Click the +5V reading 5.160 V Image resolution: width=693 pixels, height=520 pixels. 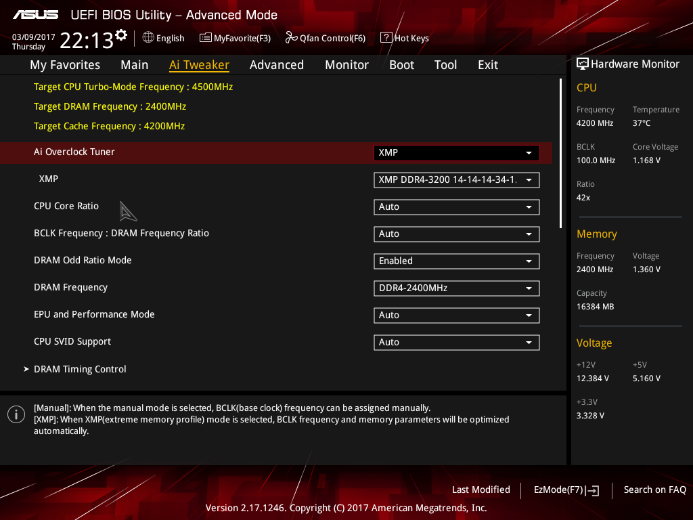tap(646, 378)
